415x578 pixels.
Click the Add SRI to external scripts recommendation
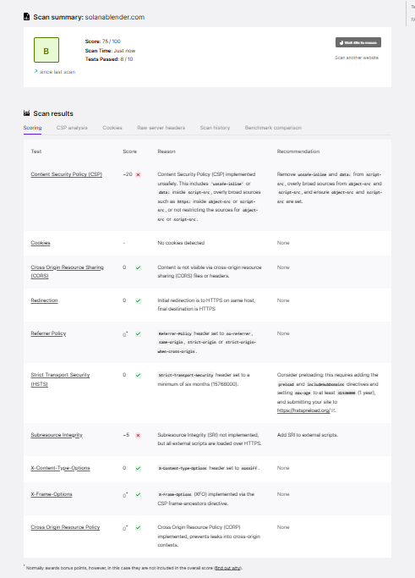tap(308, 435)
